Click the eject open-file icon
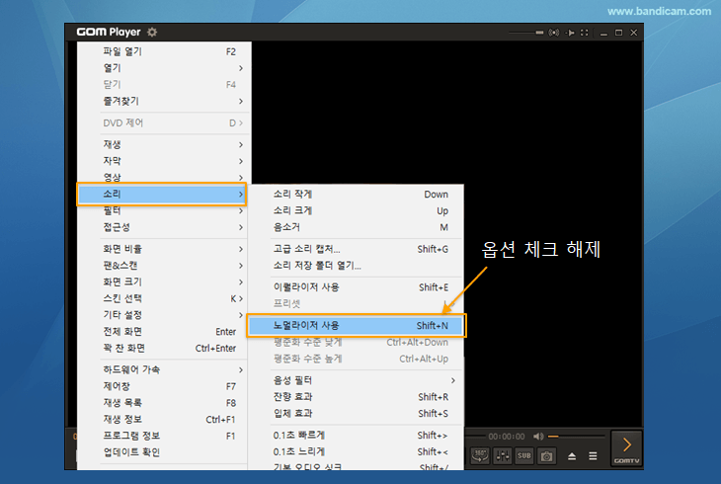Viewport: 721px width, 484px height. pos(572,455)
